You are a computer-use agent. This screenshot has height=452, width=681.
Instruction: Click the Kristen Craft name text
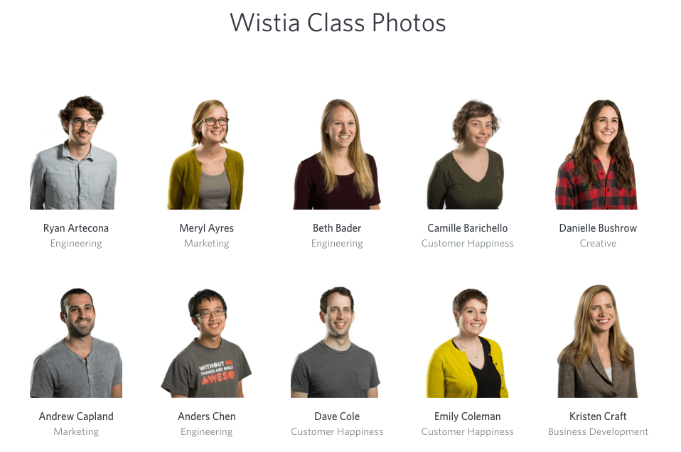(598, 417)
